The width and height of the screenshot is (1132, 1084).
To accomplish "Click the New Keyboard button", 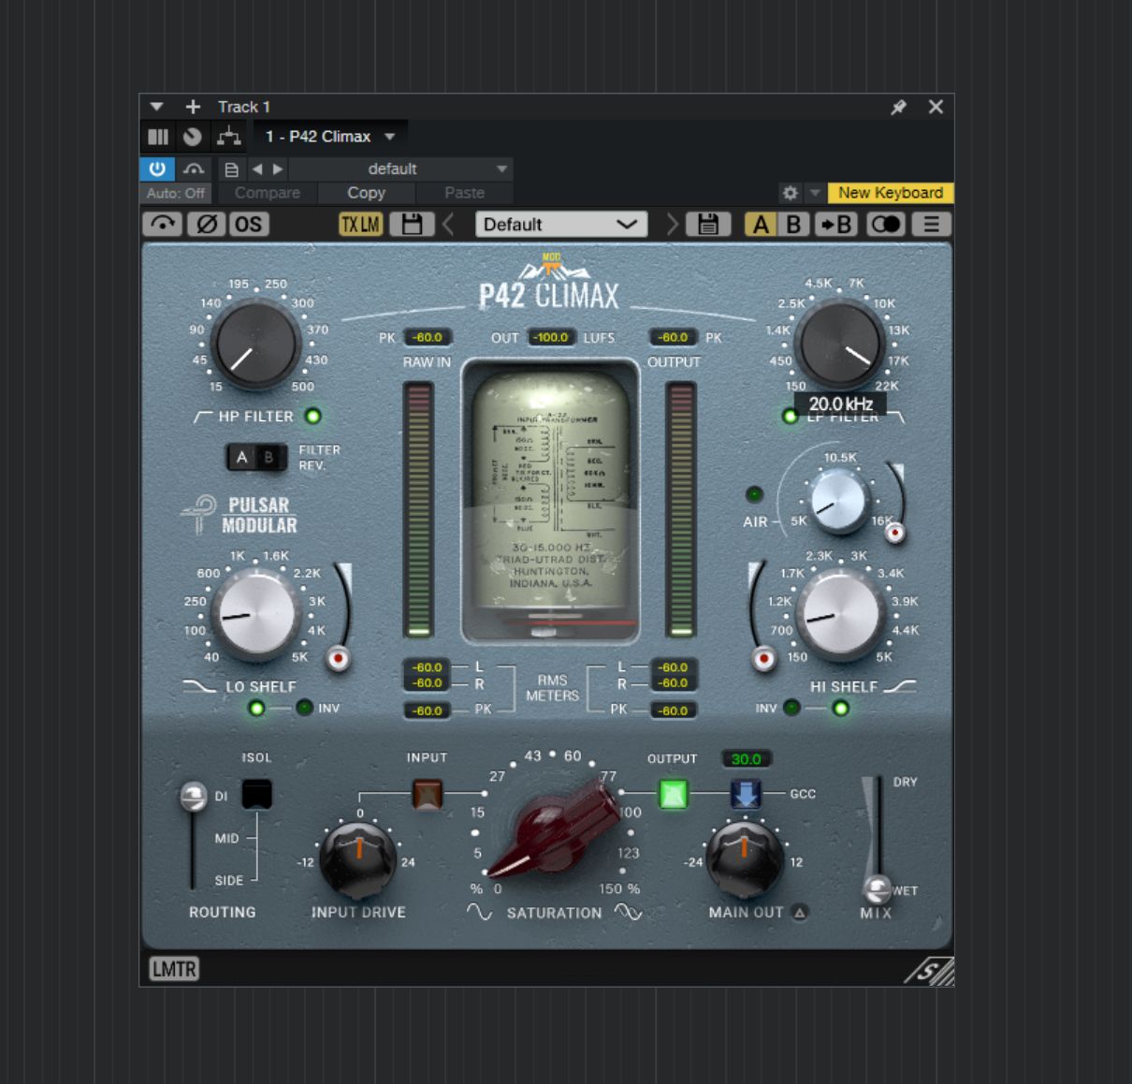I will 891,193.
